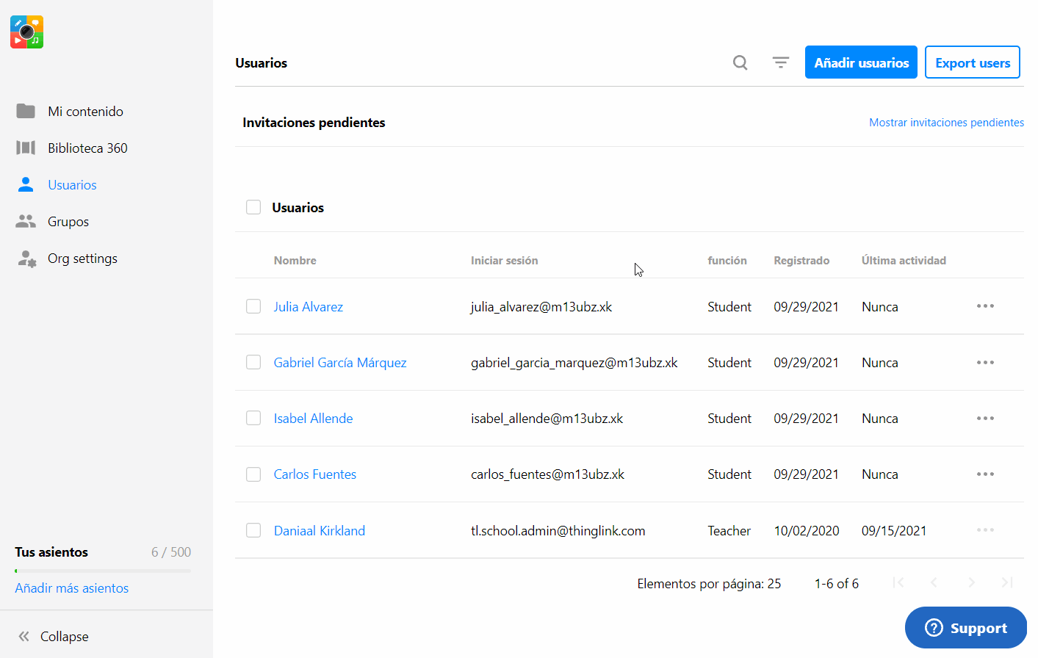Image resolution: width=1038 pixels, height=658 pixels.
Task: Click the 10/02/2020 registered date
Action: [807, 531]
